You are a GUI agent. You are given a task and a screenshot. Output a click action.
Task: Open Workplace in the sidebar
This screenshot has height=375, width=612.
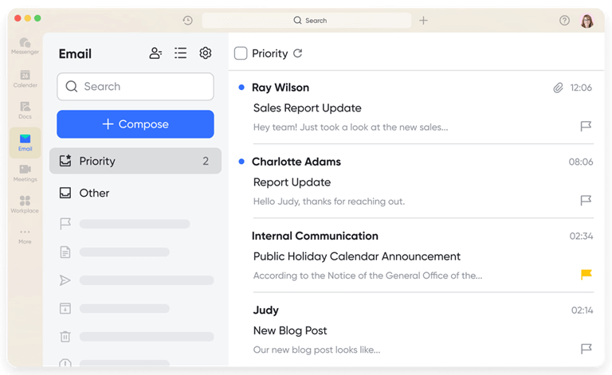point(25,205)
